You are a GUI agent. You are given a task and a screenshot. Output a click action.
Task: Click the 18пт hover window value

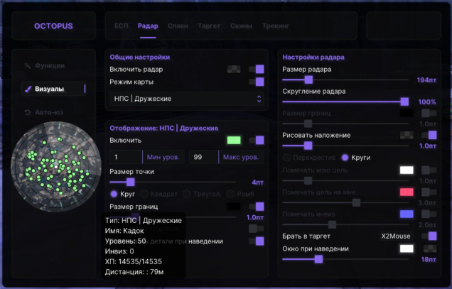click(x=429, y=260)
